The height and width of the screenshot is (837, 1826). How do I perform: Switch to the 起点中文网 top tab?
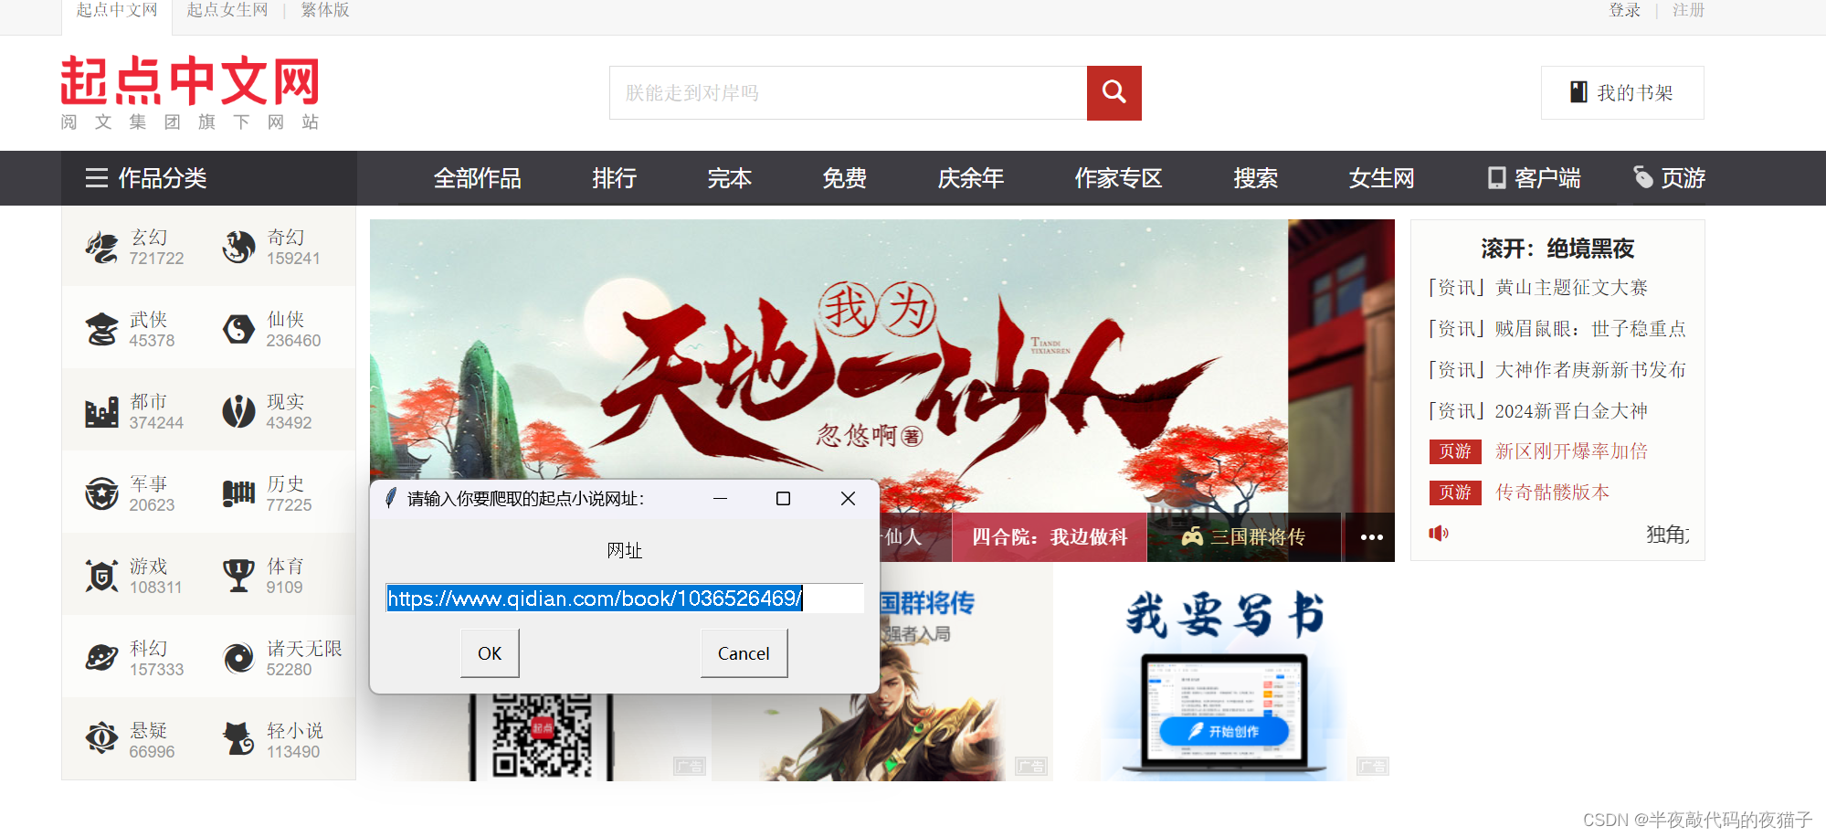[117, 11]
